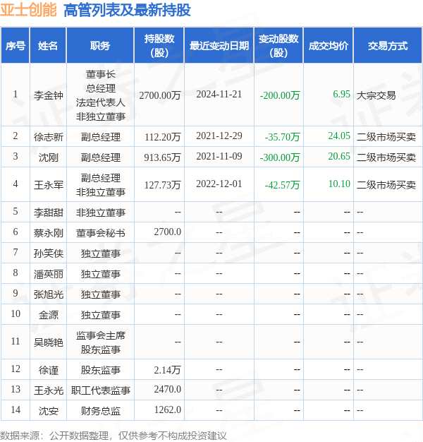Viewport: 423px width, 442px height.
Task: Click the name 沈刚
Action: pyautogui.click(x=48, y=157)
